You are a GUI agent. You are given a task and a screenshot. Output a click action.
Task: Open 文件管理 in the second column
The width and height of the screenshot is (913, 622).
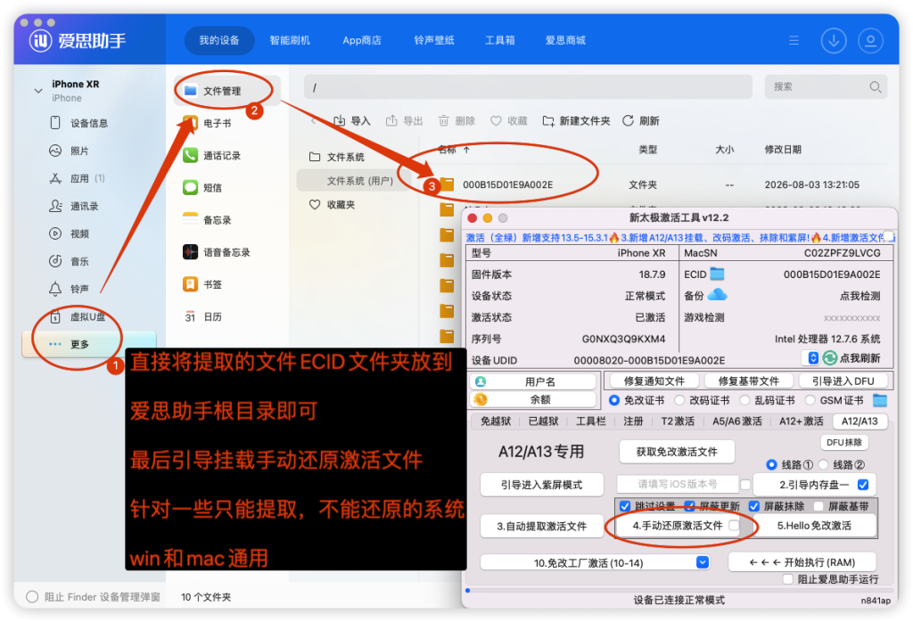[227, 91]
